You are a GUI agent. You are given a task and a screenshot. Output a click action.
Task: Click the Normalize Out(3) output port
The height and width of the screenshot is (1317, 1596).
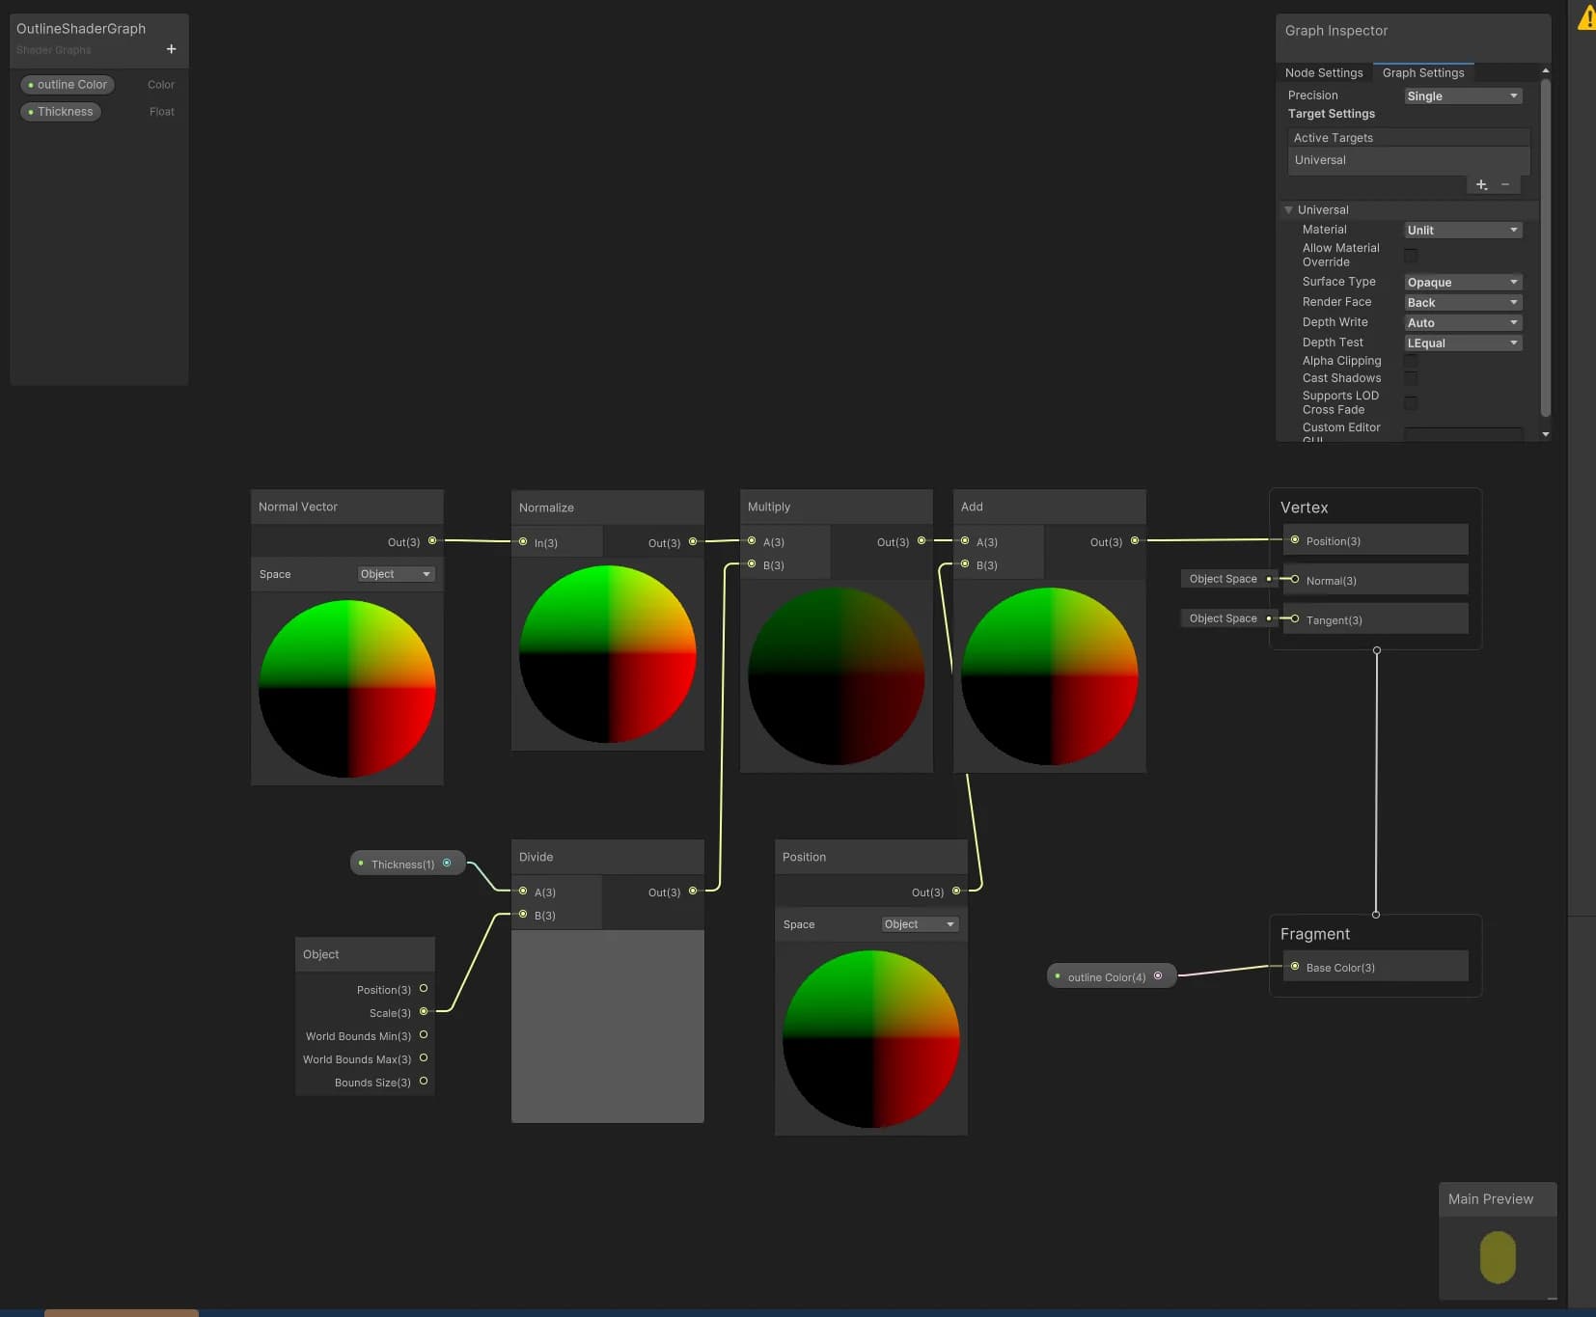click(693, 542)
